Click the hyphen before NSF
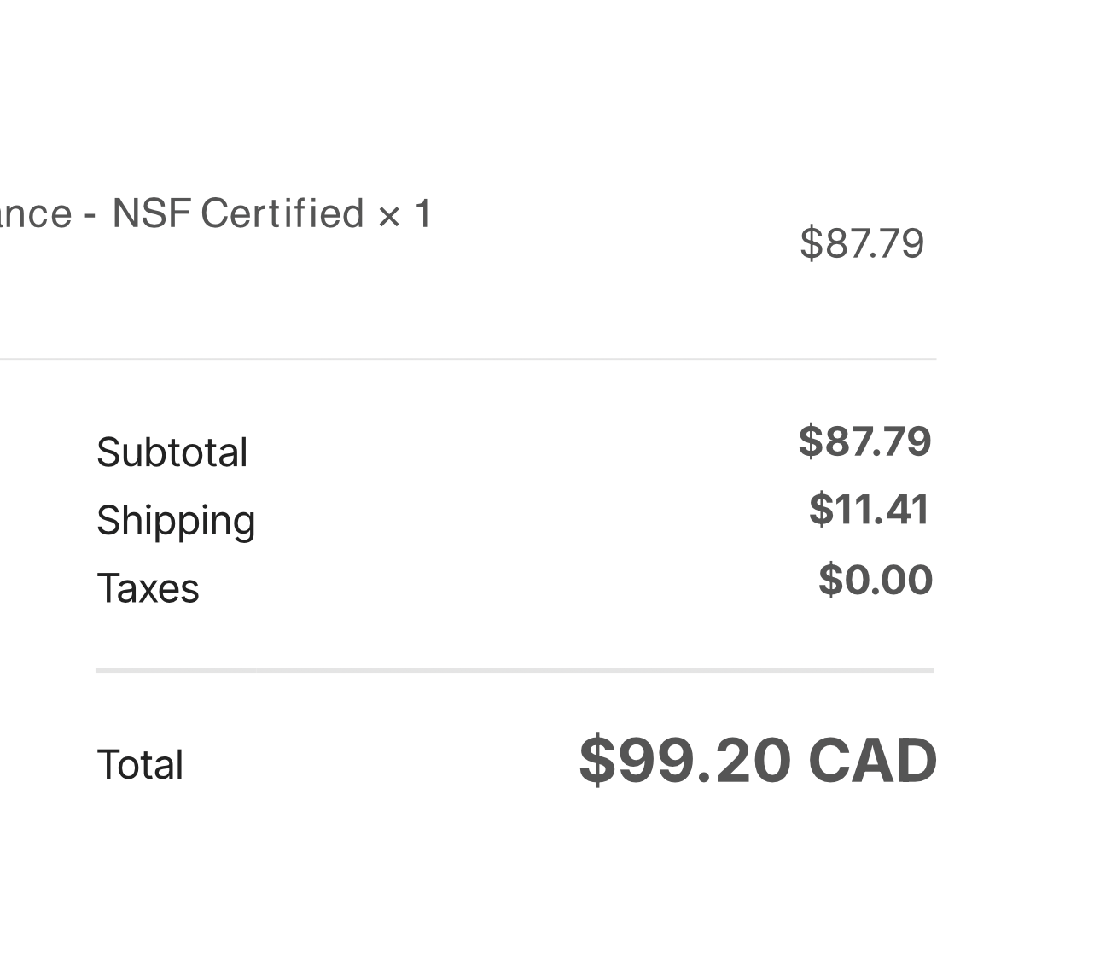Screen dimensions: 1094x975 (90, 217)
